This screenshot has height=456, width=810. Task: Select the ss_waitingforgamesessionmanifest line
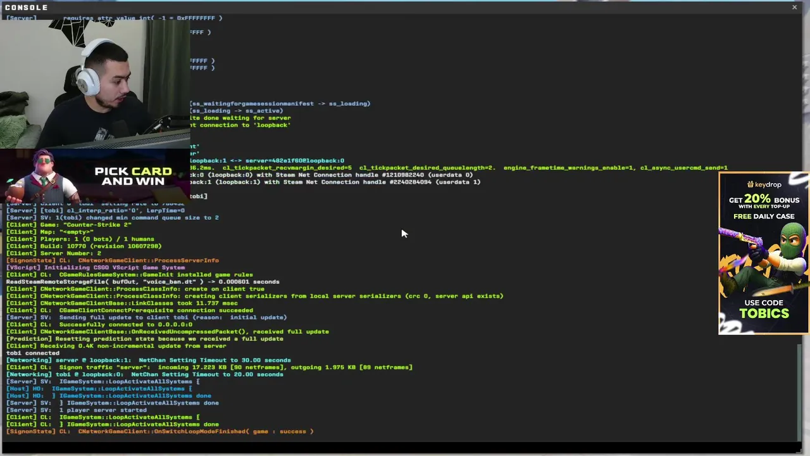tap(280, 103)
